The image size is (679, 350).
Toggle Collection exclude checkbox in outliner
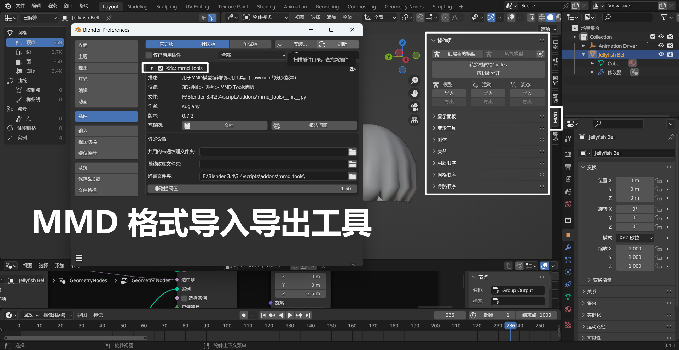click(653, 37)
